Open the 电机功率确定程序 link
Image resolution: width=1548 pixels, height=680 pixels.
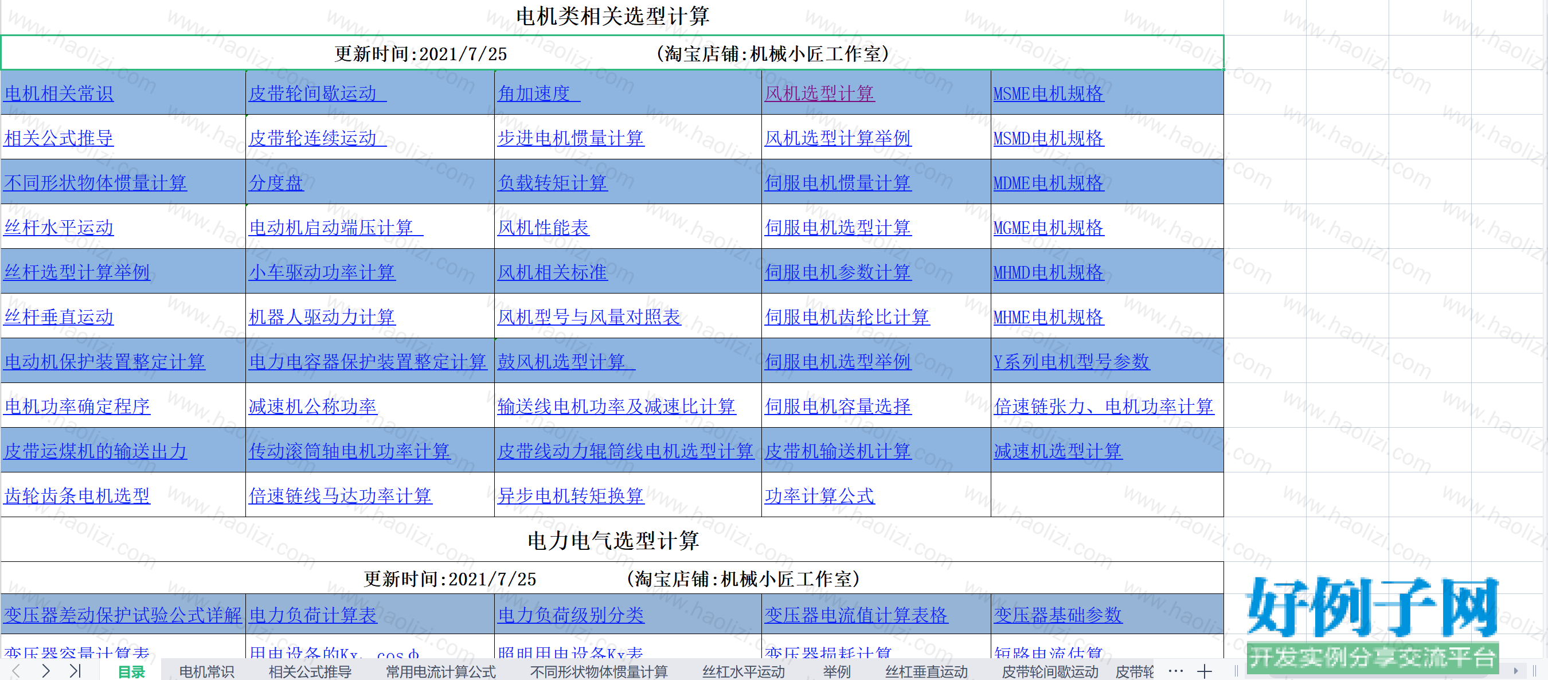tap(77, 407)
